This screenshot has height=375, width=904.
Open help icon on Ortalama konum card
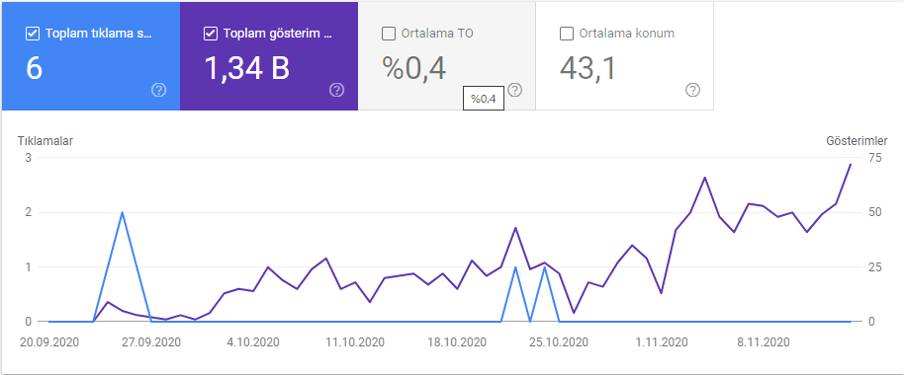693,90
